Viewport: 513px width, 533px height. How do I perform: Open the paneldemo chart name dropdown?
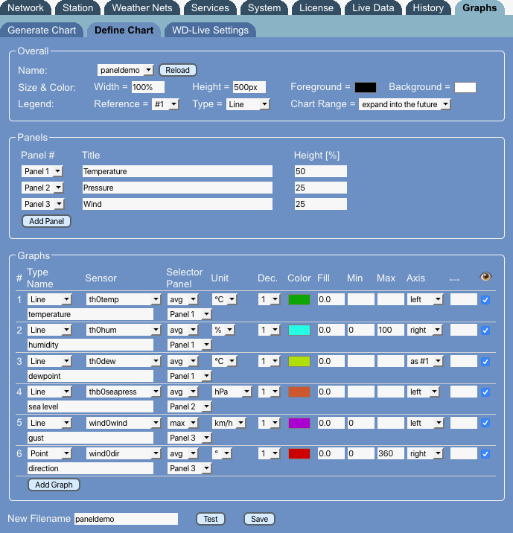(125, 70)
